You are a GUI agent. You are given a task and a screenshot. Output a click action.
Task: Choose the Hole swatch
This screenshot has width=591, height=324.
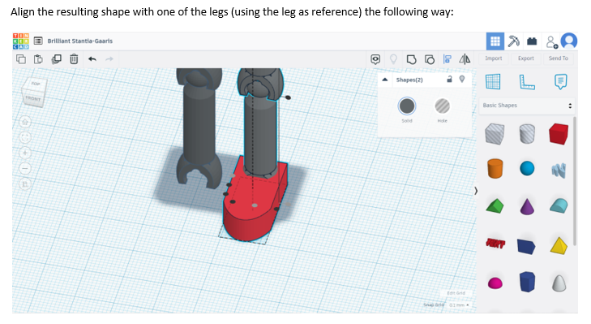point(442,106)
